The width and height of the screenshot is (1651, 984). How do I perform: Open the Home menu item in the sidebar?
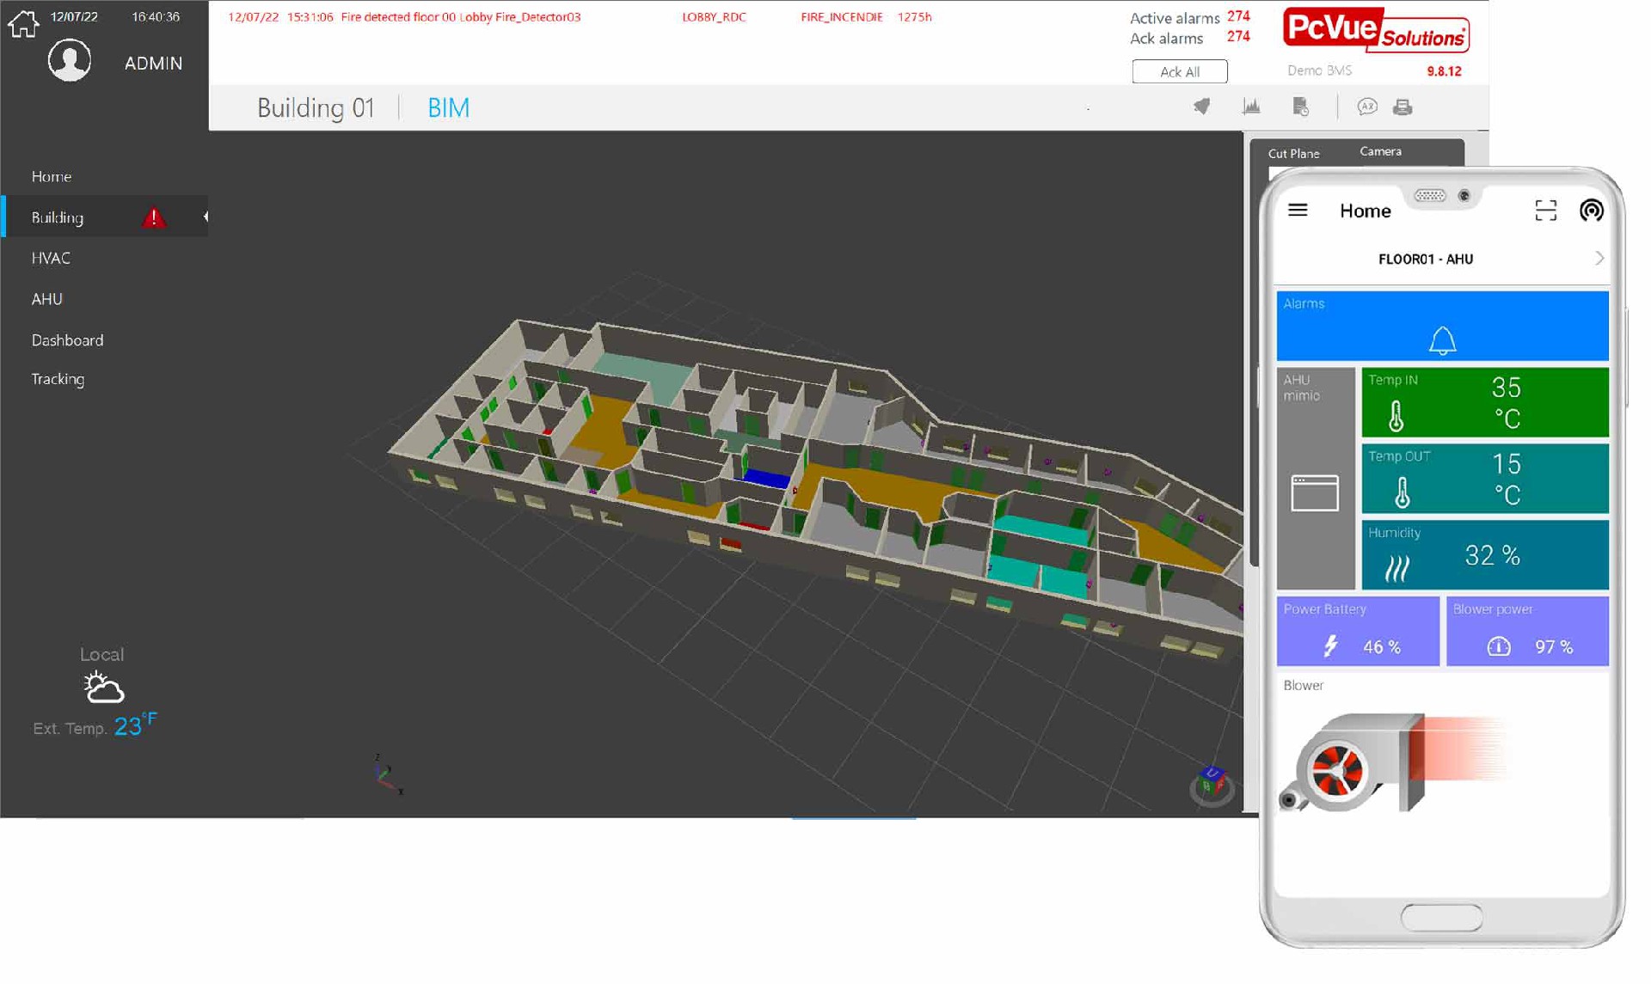[x=52, y=176]
